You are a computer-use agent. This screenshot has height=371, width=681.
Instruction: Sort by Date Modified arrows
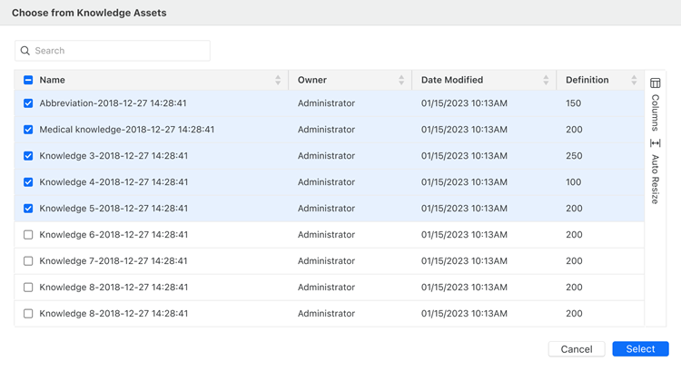tap(546, 81)
